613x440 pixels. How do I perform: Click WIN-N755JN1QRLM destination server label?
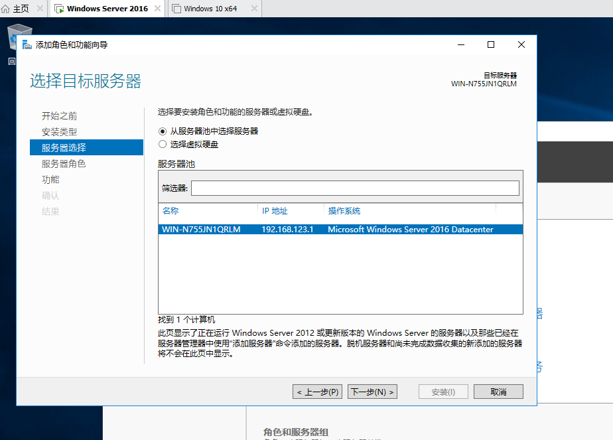484,84
